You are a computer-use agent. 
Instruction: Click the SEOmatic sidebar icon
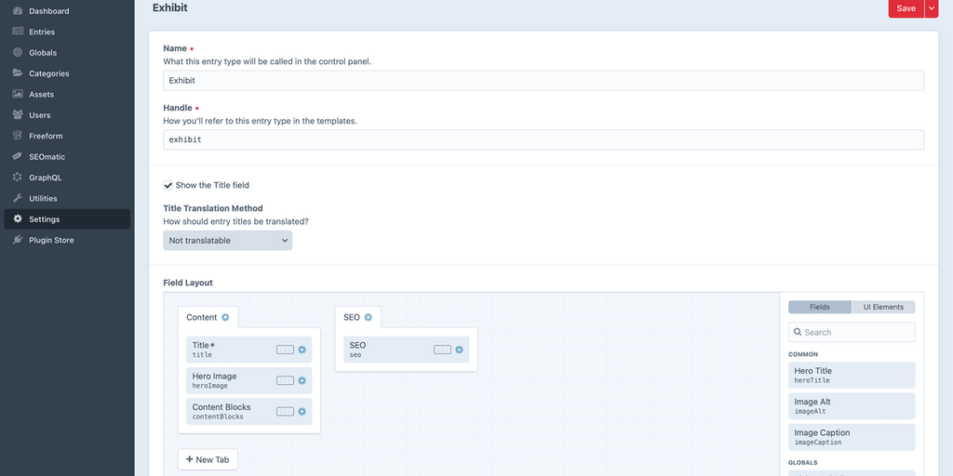18,156
